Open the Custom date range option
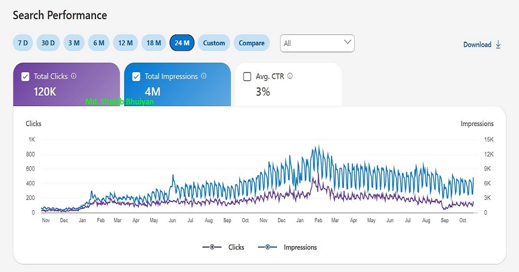 pyautogui.click(x=214, y=43)
